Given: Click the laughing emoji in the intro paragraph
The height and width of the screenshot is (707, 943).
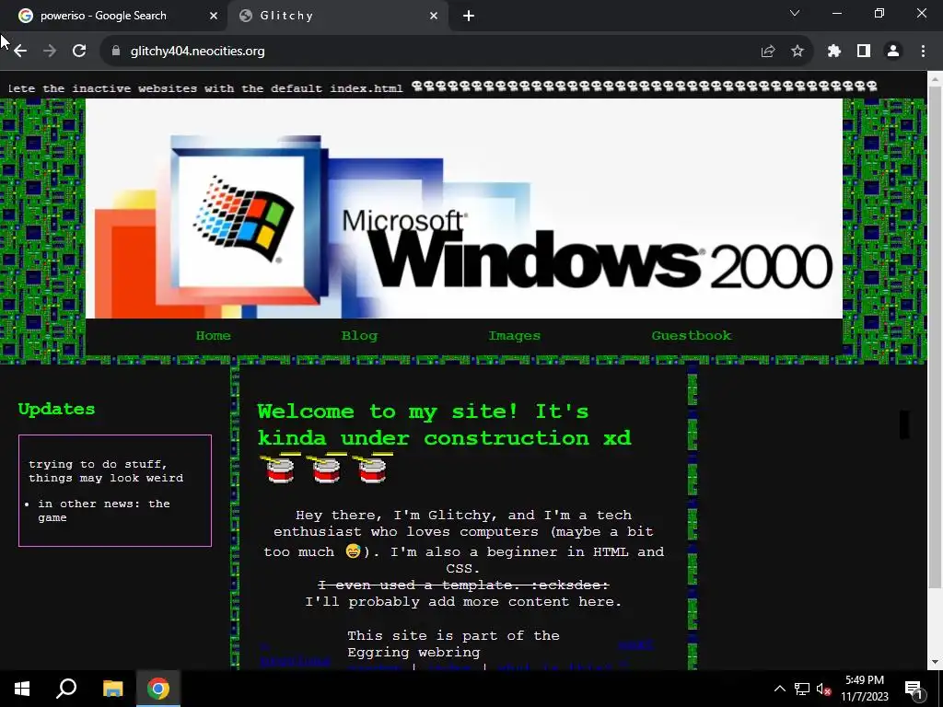Looking at the screenshot, I should click(353, 551).
